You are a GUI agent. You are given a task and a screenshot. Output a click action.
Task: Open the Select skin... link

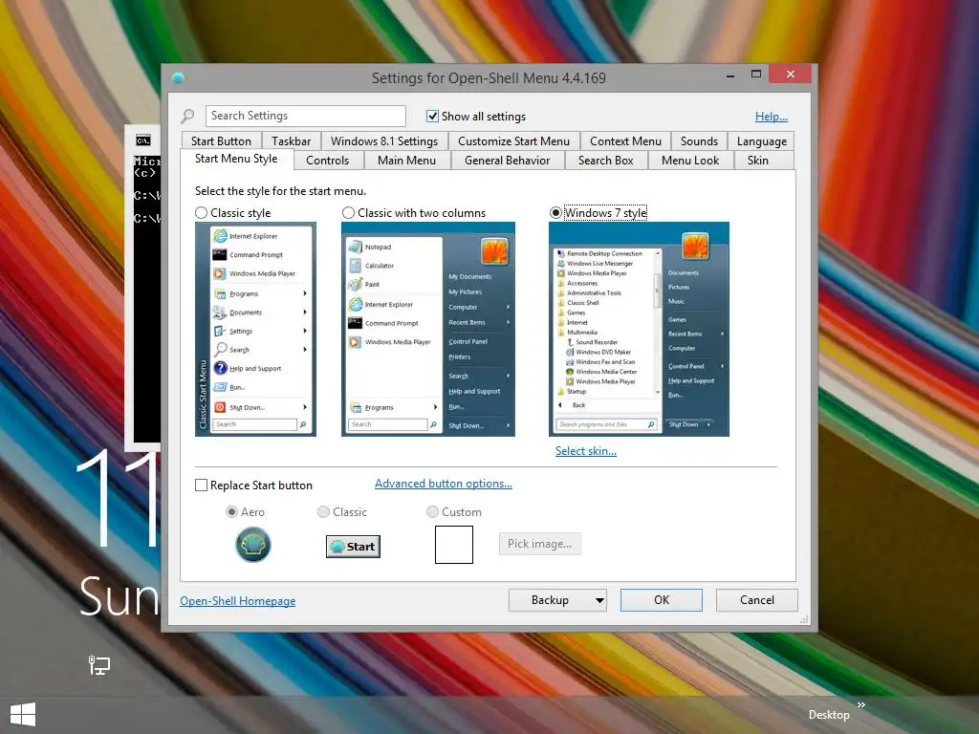[x=586, y=451]
